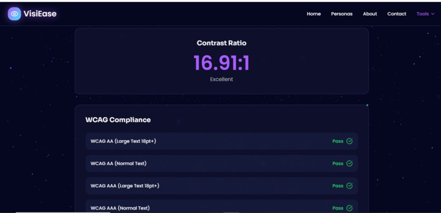
Task: Click the check icon for WCAG AAA Large Text
Action: point(349,186)
